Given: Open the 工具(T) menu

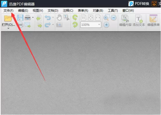Looking at the screenshot, I should pyautogui.click(x=113, y=10).
